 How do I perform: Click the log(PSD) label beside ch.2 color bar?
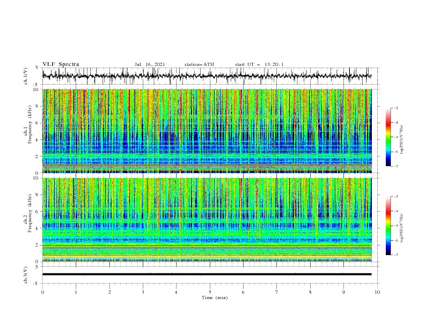click(x=402, y=228)
